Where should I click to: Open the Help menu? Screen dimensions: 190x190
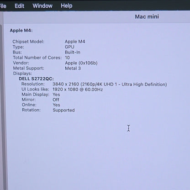point(67,6)
